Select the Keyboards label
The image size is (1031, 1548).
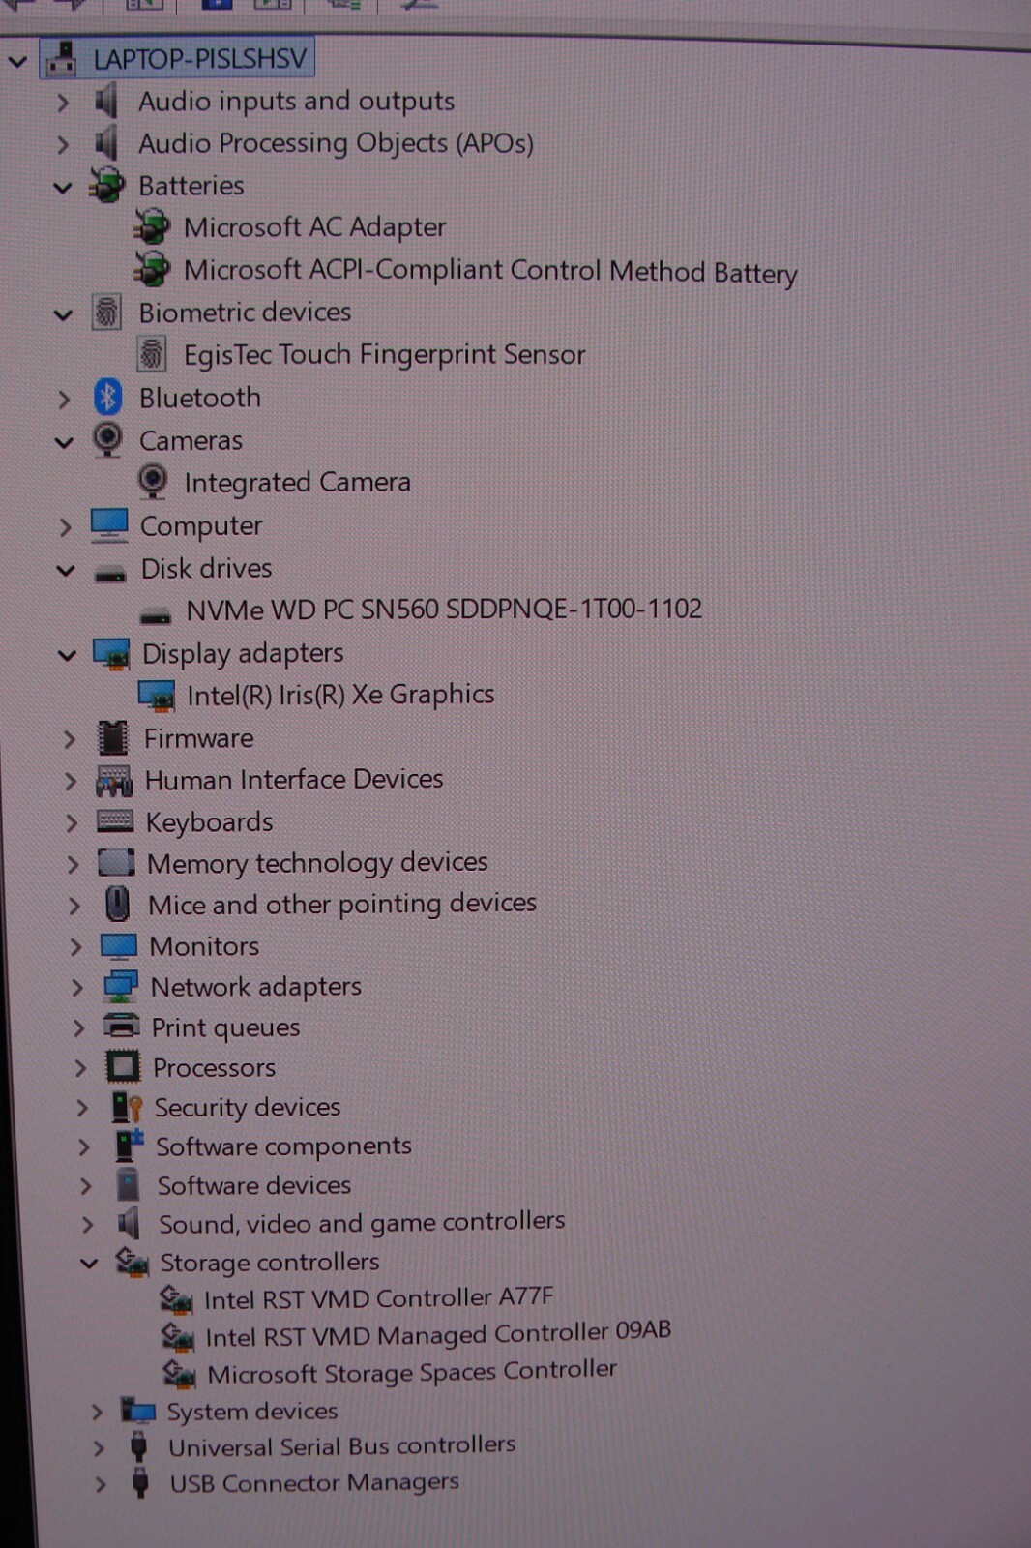(x=210, y=822)
